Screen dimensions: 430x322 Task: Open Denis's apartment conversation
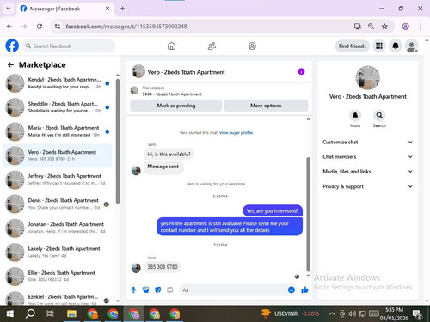58,204
